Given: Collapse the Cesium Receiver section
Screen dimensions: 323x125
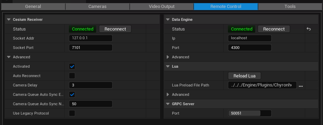Looking at the screenshot, I should click(x=8, y=20).
